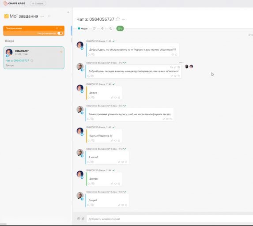Open the Смарт Кафе logo home

[14, 4]
